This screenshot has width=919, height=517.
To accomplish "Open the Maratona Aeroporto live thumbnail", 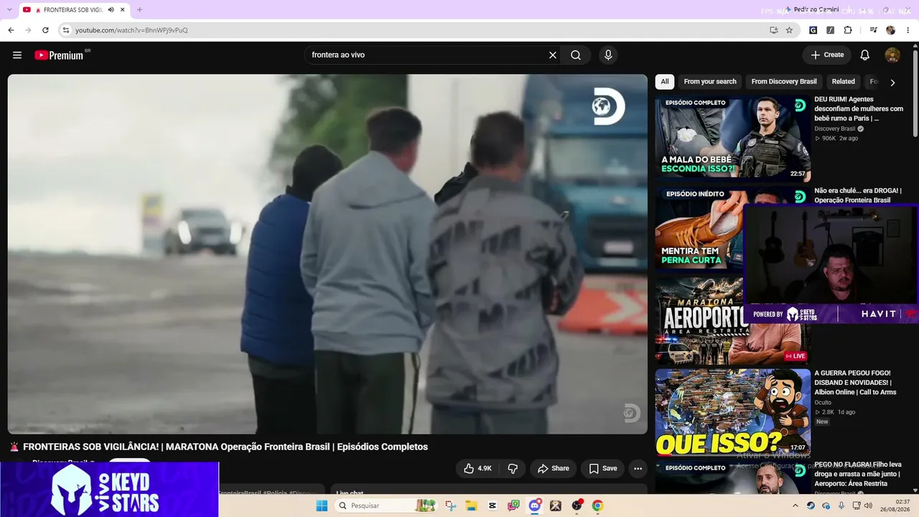I will (x=699, y=321).
